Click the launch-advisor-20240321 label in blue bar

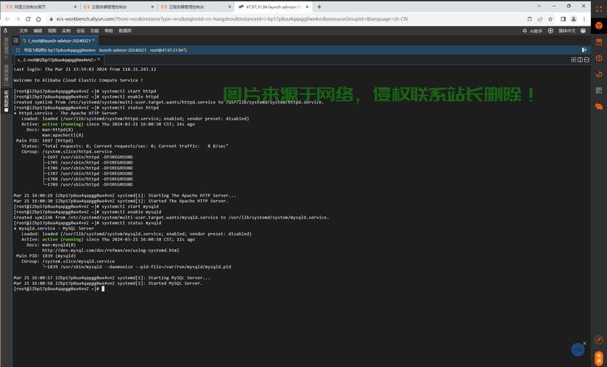pyautogui.click(x=122, y=50)
